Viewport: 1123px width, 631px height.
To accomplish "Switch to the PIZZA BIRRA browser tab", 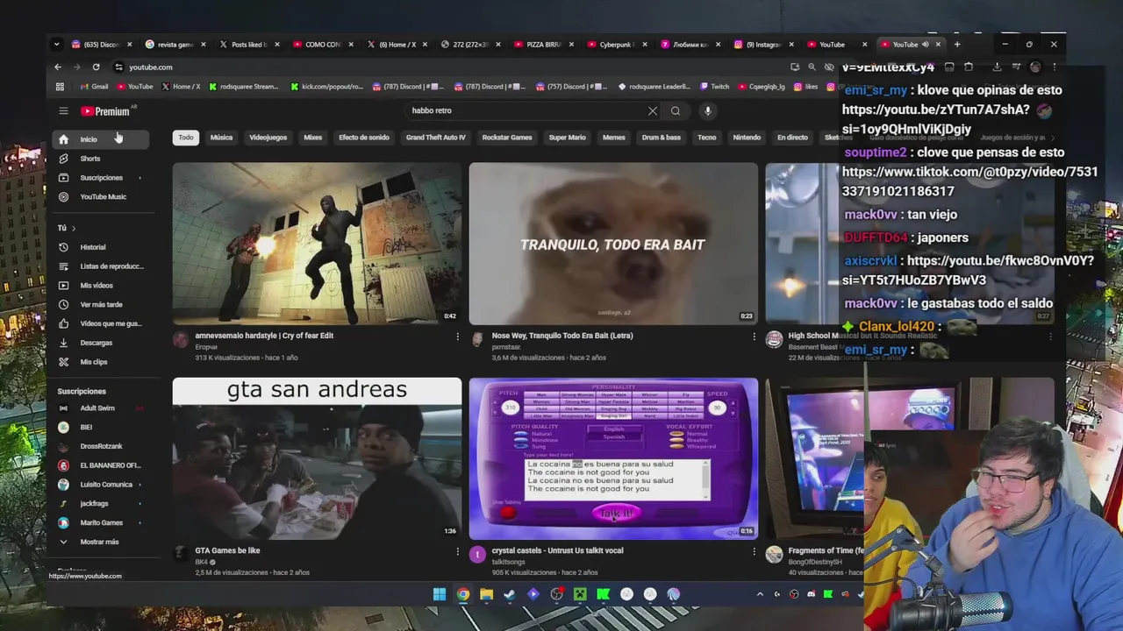I will [544, 45].
